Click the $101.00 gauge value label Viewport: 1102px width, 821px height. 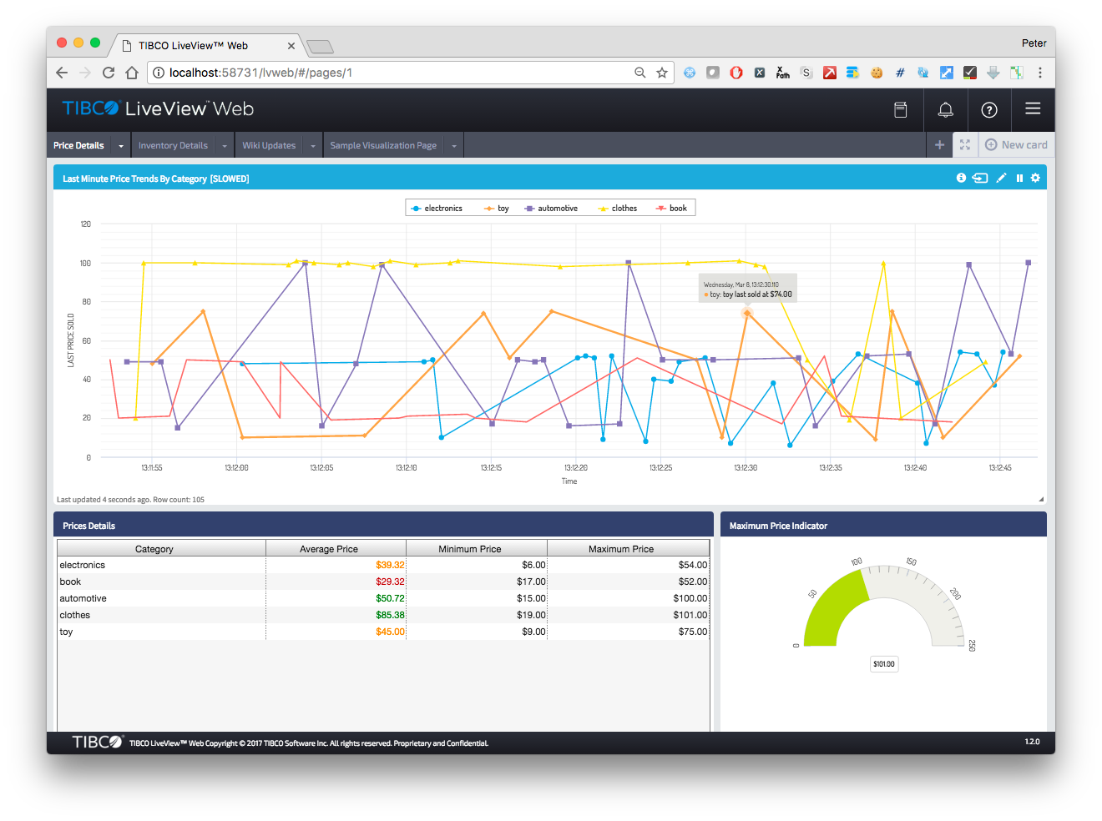pos(883,664)
